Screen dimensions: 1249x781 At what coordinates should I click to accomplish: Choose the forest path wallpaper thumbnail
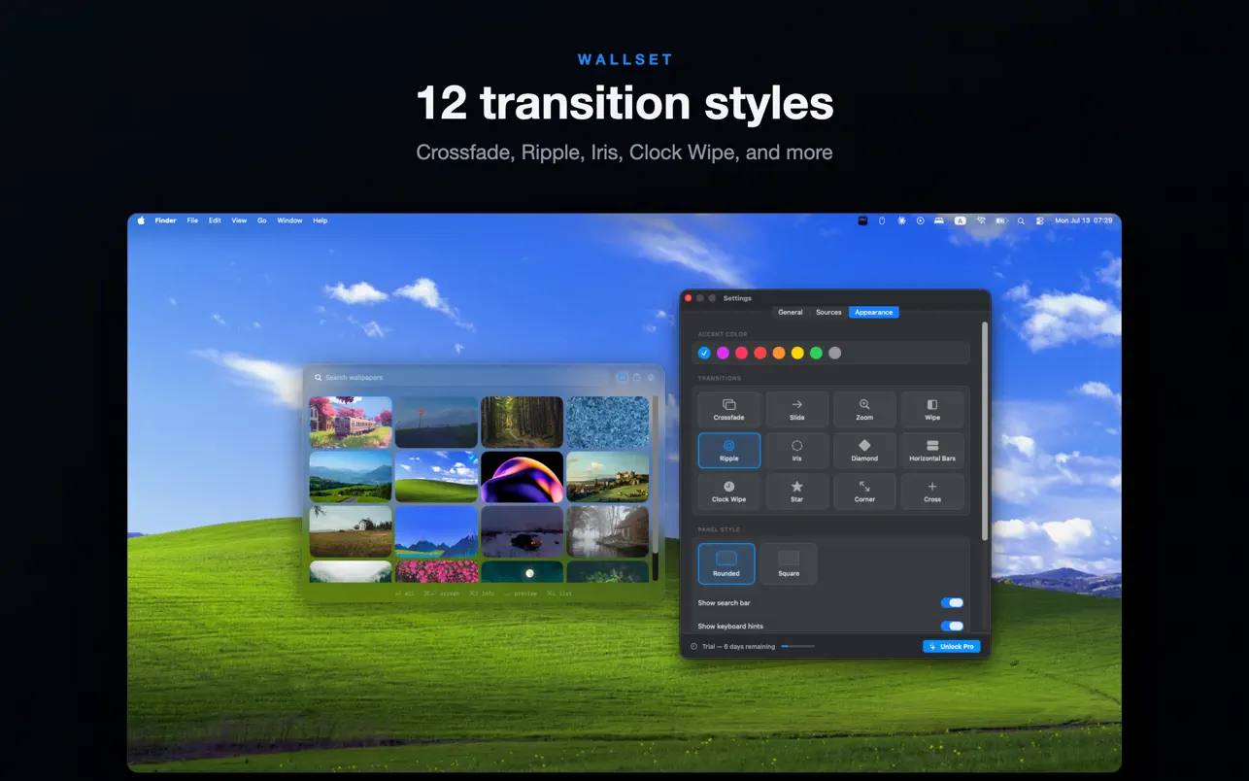click(x=522, y=422)
